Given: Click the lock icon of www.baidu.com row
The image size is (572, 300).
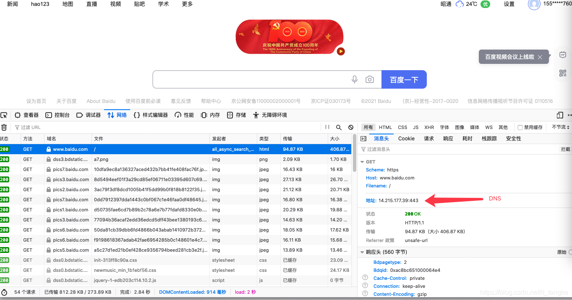Looking at the screenshot, I should coord(49,149).
